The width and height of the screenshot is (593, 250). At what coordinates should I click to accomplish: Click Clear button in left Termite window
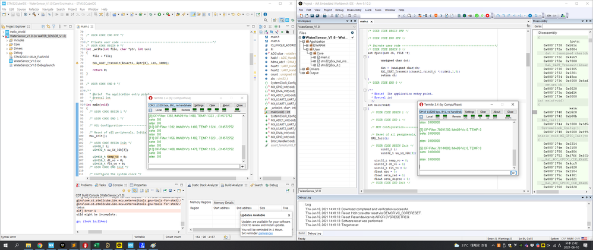pyautogui.click(x=213, y=105)
